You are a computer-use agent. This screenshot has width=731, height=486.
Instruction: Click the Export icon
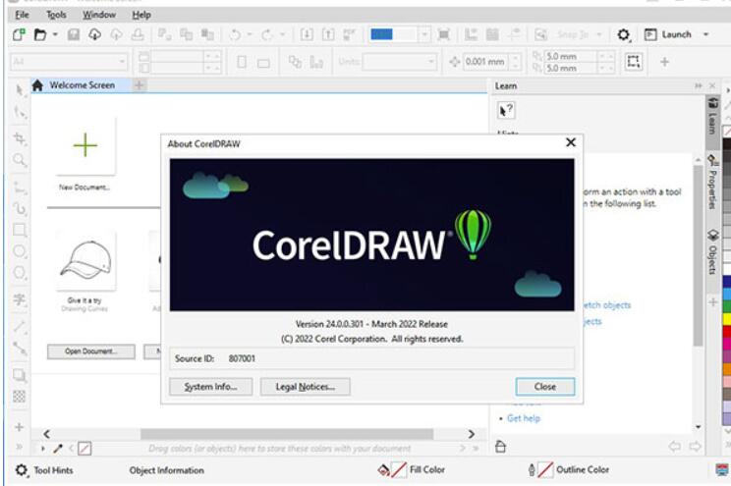click(328, 34)
